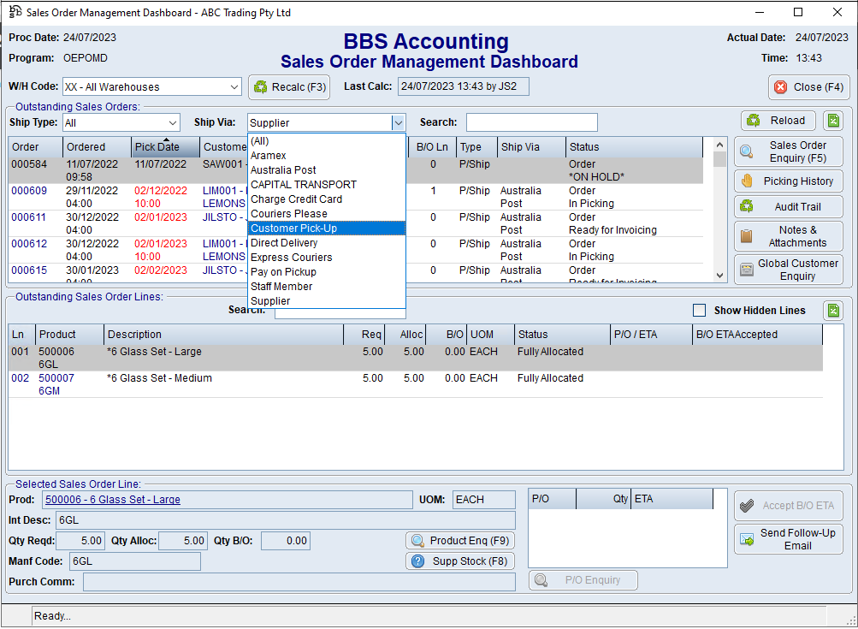Open the 500006 - 6 Glass Set link
Image resolution: width=858 pixels, height=629 pixels.
(113, 500)
